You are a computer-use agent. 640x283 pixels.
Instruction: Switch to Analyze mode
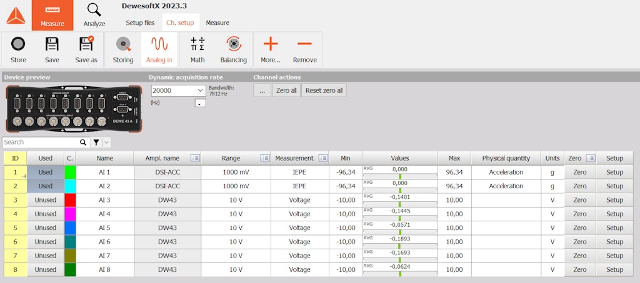pyautogui.click(x=94, y=15)
